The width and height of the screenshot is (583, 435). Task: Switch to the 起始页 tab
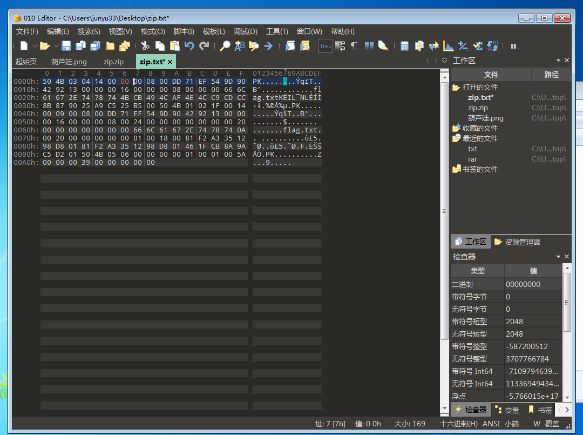[x=26, y=62]
